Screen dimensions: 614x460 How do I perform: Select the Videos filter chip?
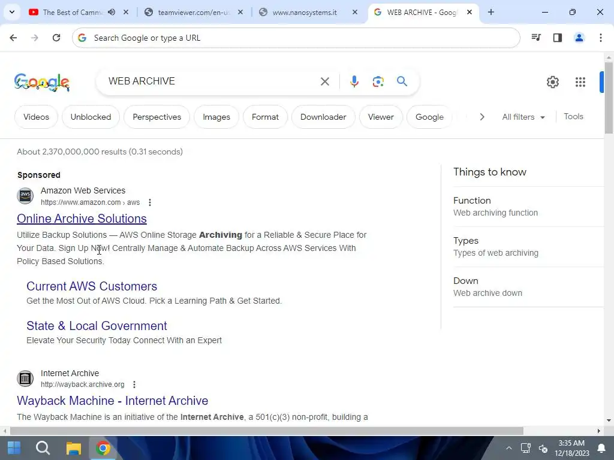[36, 117]
